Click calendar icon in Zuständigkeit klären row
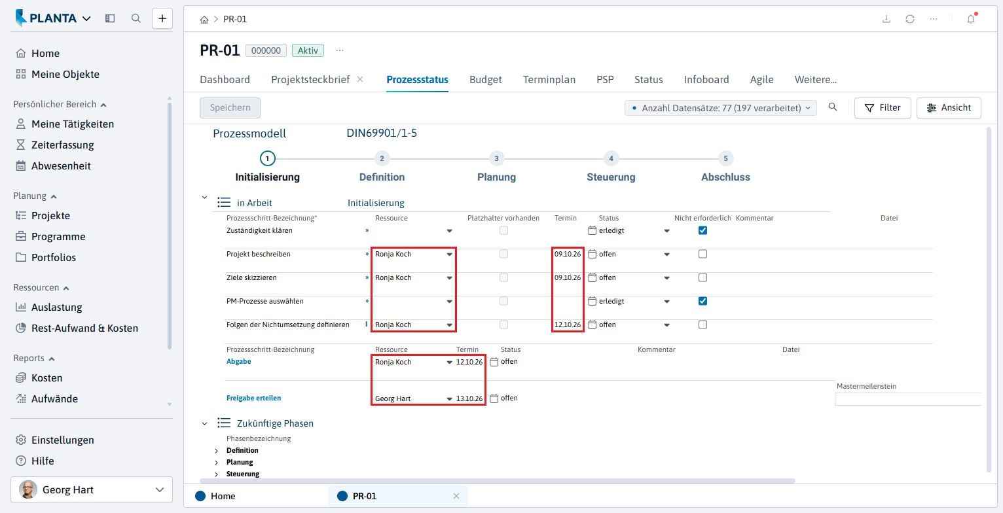This screenshot has height=513, width=1003. pos(593,230)
